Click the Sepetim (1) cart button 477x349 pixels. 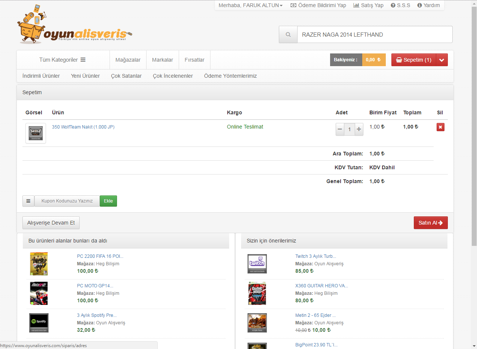(414, 60)
